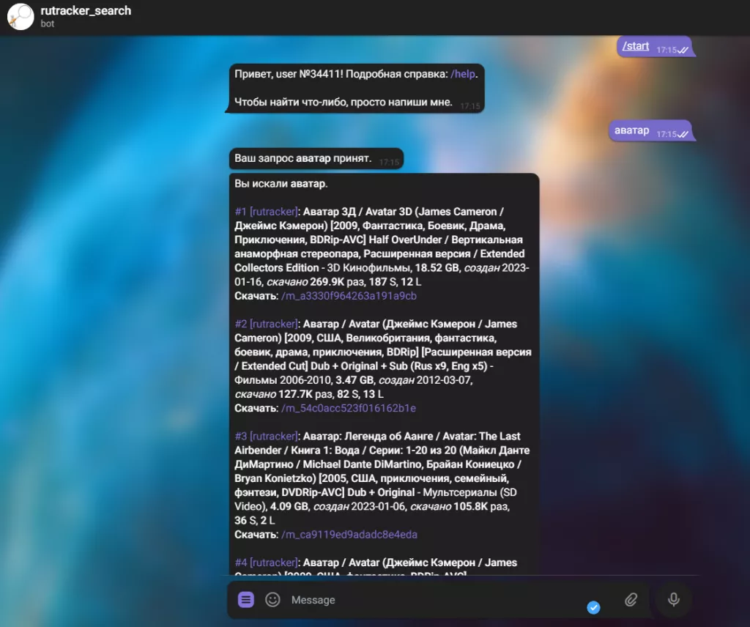750x627 pixels.
Task: Open the #3 [rutracker] result link
Action: pos(267,436)
